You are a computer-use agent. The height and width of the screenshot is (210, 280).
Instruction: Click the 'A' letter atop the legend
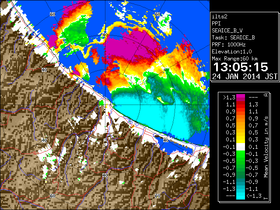coord(266,95)
